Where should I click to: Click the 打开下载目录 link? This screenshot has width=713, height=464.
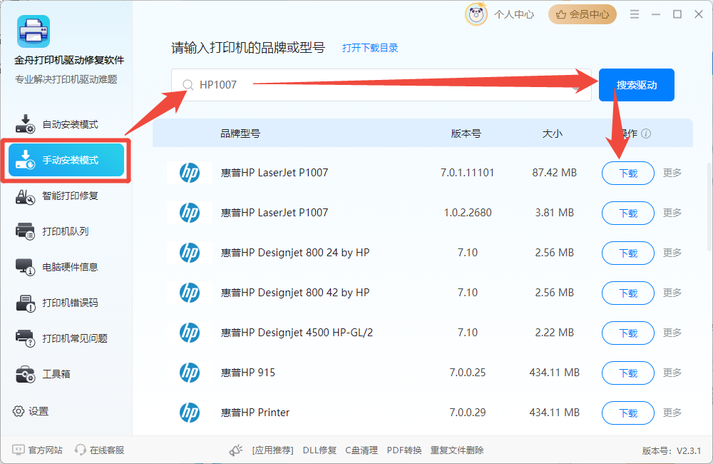pyautogui.click(x=370, y=48)
